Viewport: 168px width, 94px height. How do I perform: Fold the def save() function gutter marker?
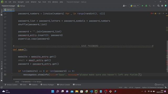coord(12,50)
